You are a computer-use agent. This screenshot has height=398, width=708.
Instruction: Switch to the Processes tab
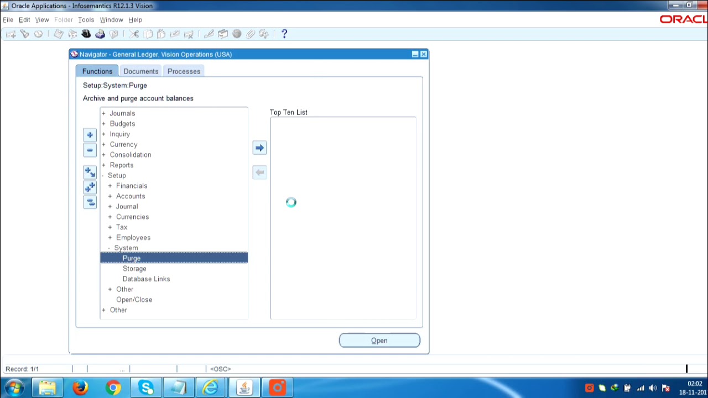pos(184,71)
